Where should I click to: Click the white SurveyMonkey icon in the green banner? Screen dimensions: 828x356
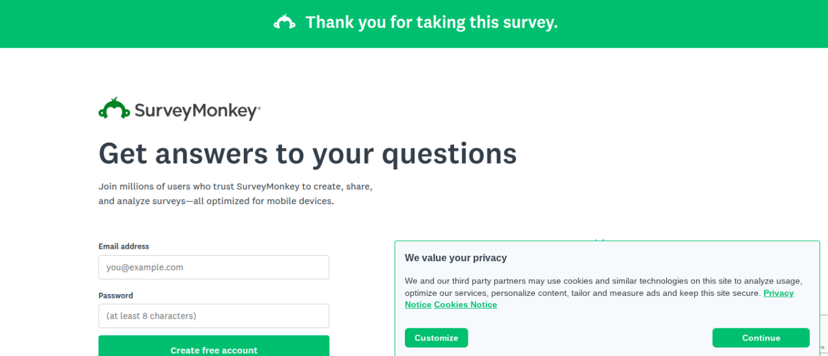point(285,23)
